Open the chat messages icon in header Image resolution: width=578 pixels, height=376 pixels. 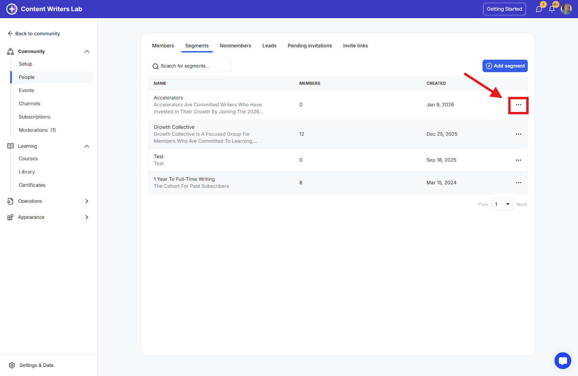539,9
